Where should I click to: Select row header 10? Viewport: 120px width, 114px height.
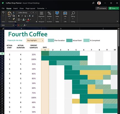pos(2,54)
